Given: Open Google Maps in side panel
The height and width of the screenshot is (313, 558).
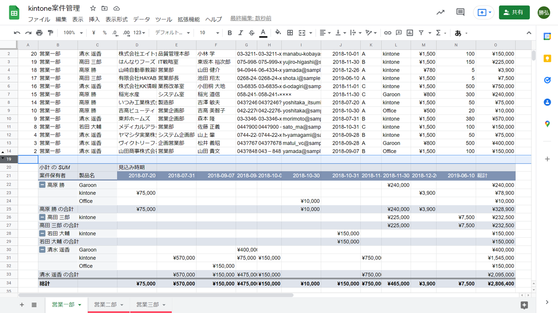Looking at the screenshot, I should tap(548, 124).
